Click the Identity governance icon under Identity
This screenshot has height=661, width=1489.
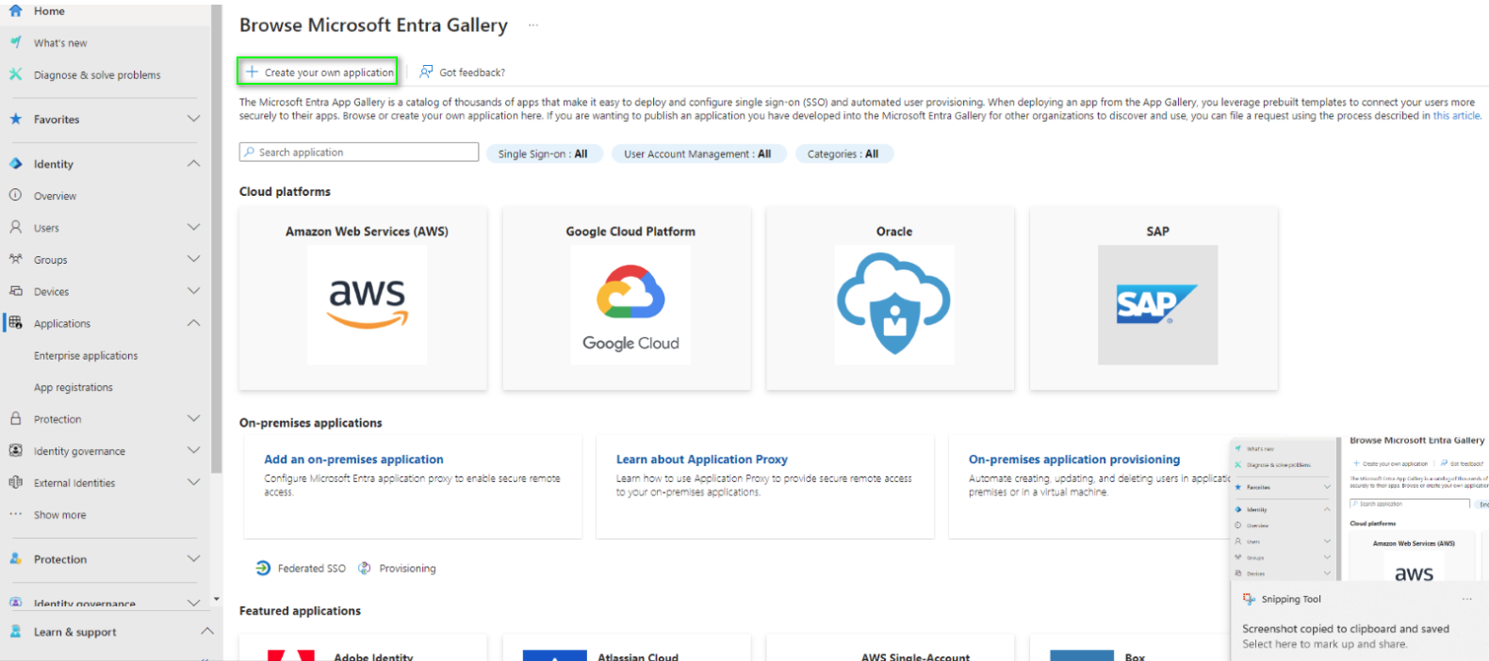pos(15,450)
